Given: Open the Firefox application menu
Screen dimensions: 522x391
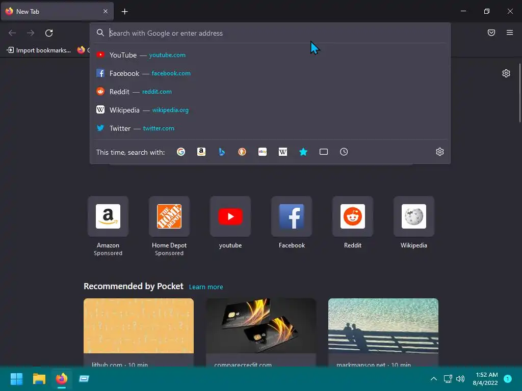Looking at the screenshot, I should click(x=510, y=33).
